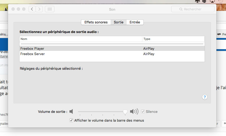Toggle the Silence checkbox
The width and height of the screenshot is (226, 136).
(x=143, y=112)
